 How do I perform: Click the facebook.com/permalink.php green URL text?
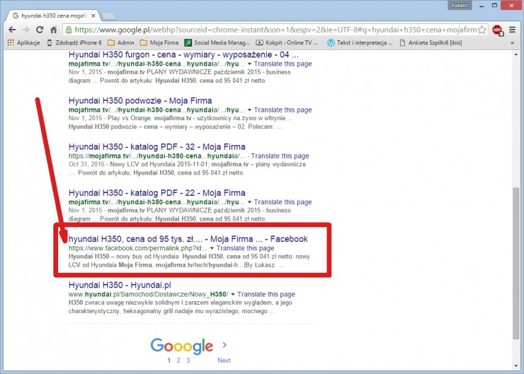coord(137,248)
